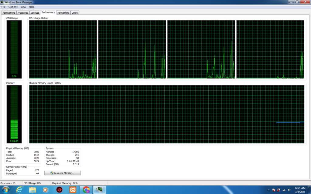Open the Help menu
Image resolution: width=311 pixels, height=194 pixels.
click(x=32, y=7)
